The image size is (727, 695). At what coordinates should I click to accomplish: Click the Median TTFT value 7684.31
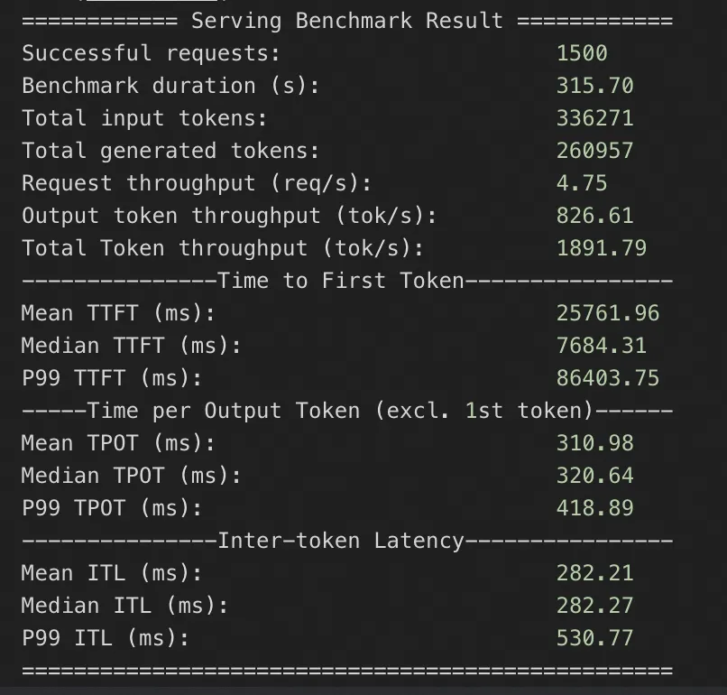(601, 346)
